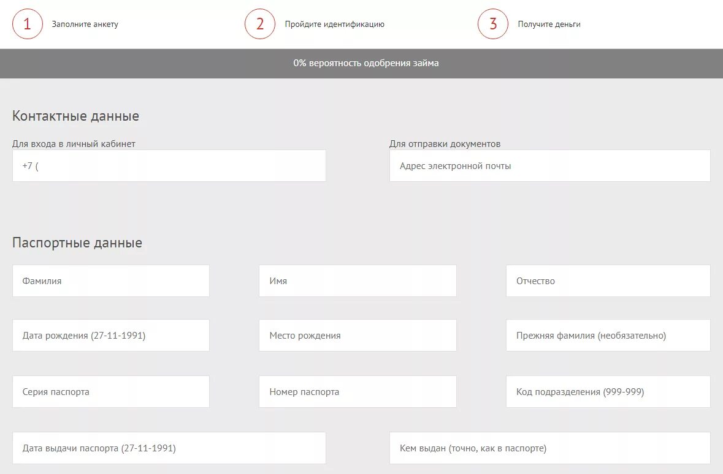Click the 'Заполните анкету' step label

(x=85, y=24)
